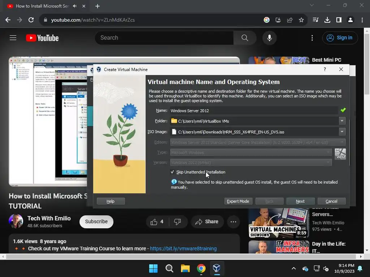Viewport: 370px width, 277px height.
Task: Sign in to YouTube
Action: (x=340, y=38)
